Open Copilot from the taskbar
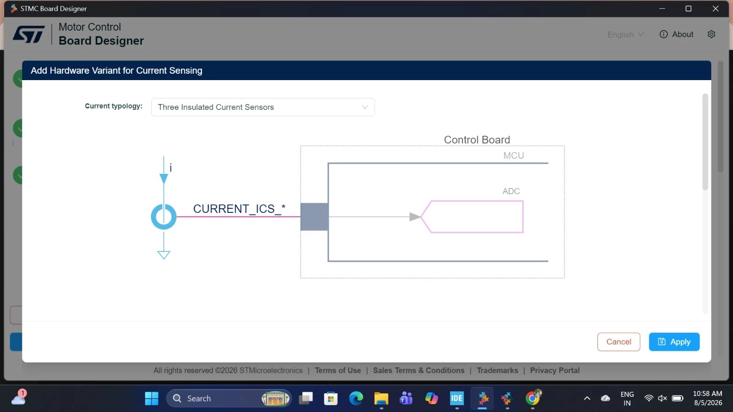 (x=432, y=399)
